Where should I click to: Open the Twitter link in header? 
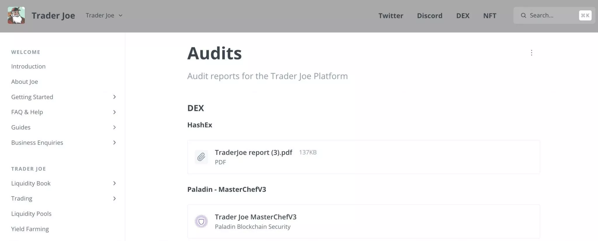[391, 16]
